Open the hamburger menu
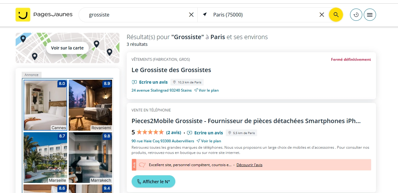This screenshot has height=193, width=398. 370,14
